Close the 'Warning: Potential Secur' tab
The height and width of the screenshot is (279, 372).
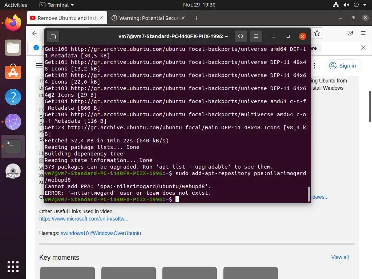tap(183, 18)
